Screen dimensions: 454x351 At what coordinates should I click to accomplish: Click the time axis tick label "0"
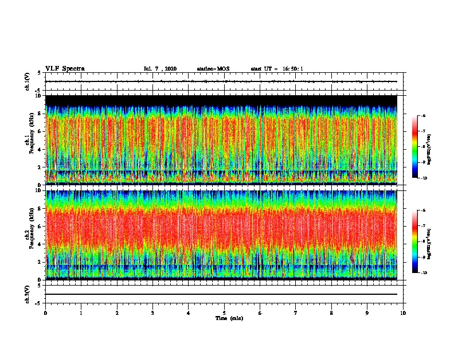pyautogui.click(x=45, y=313)
